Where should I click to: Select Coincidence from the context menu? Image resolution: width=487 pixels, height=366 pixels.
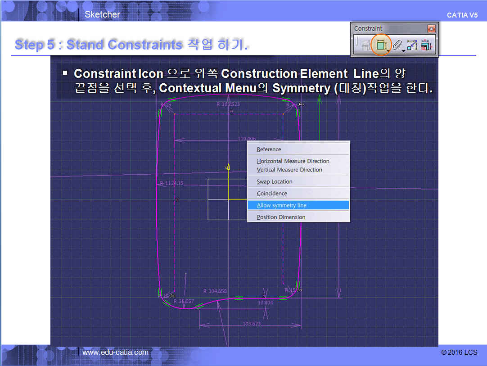pyautogui.click(x=272, y=194)
